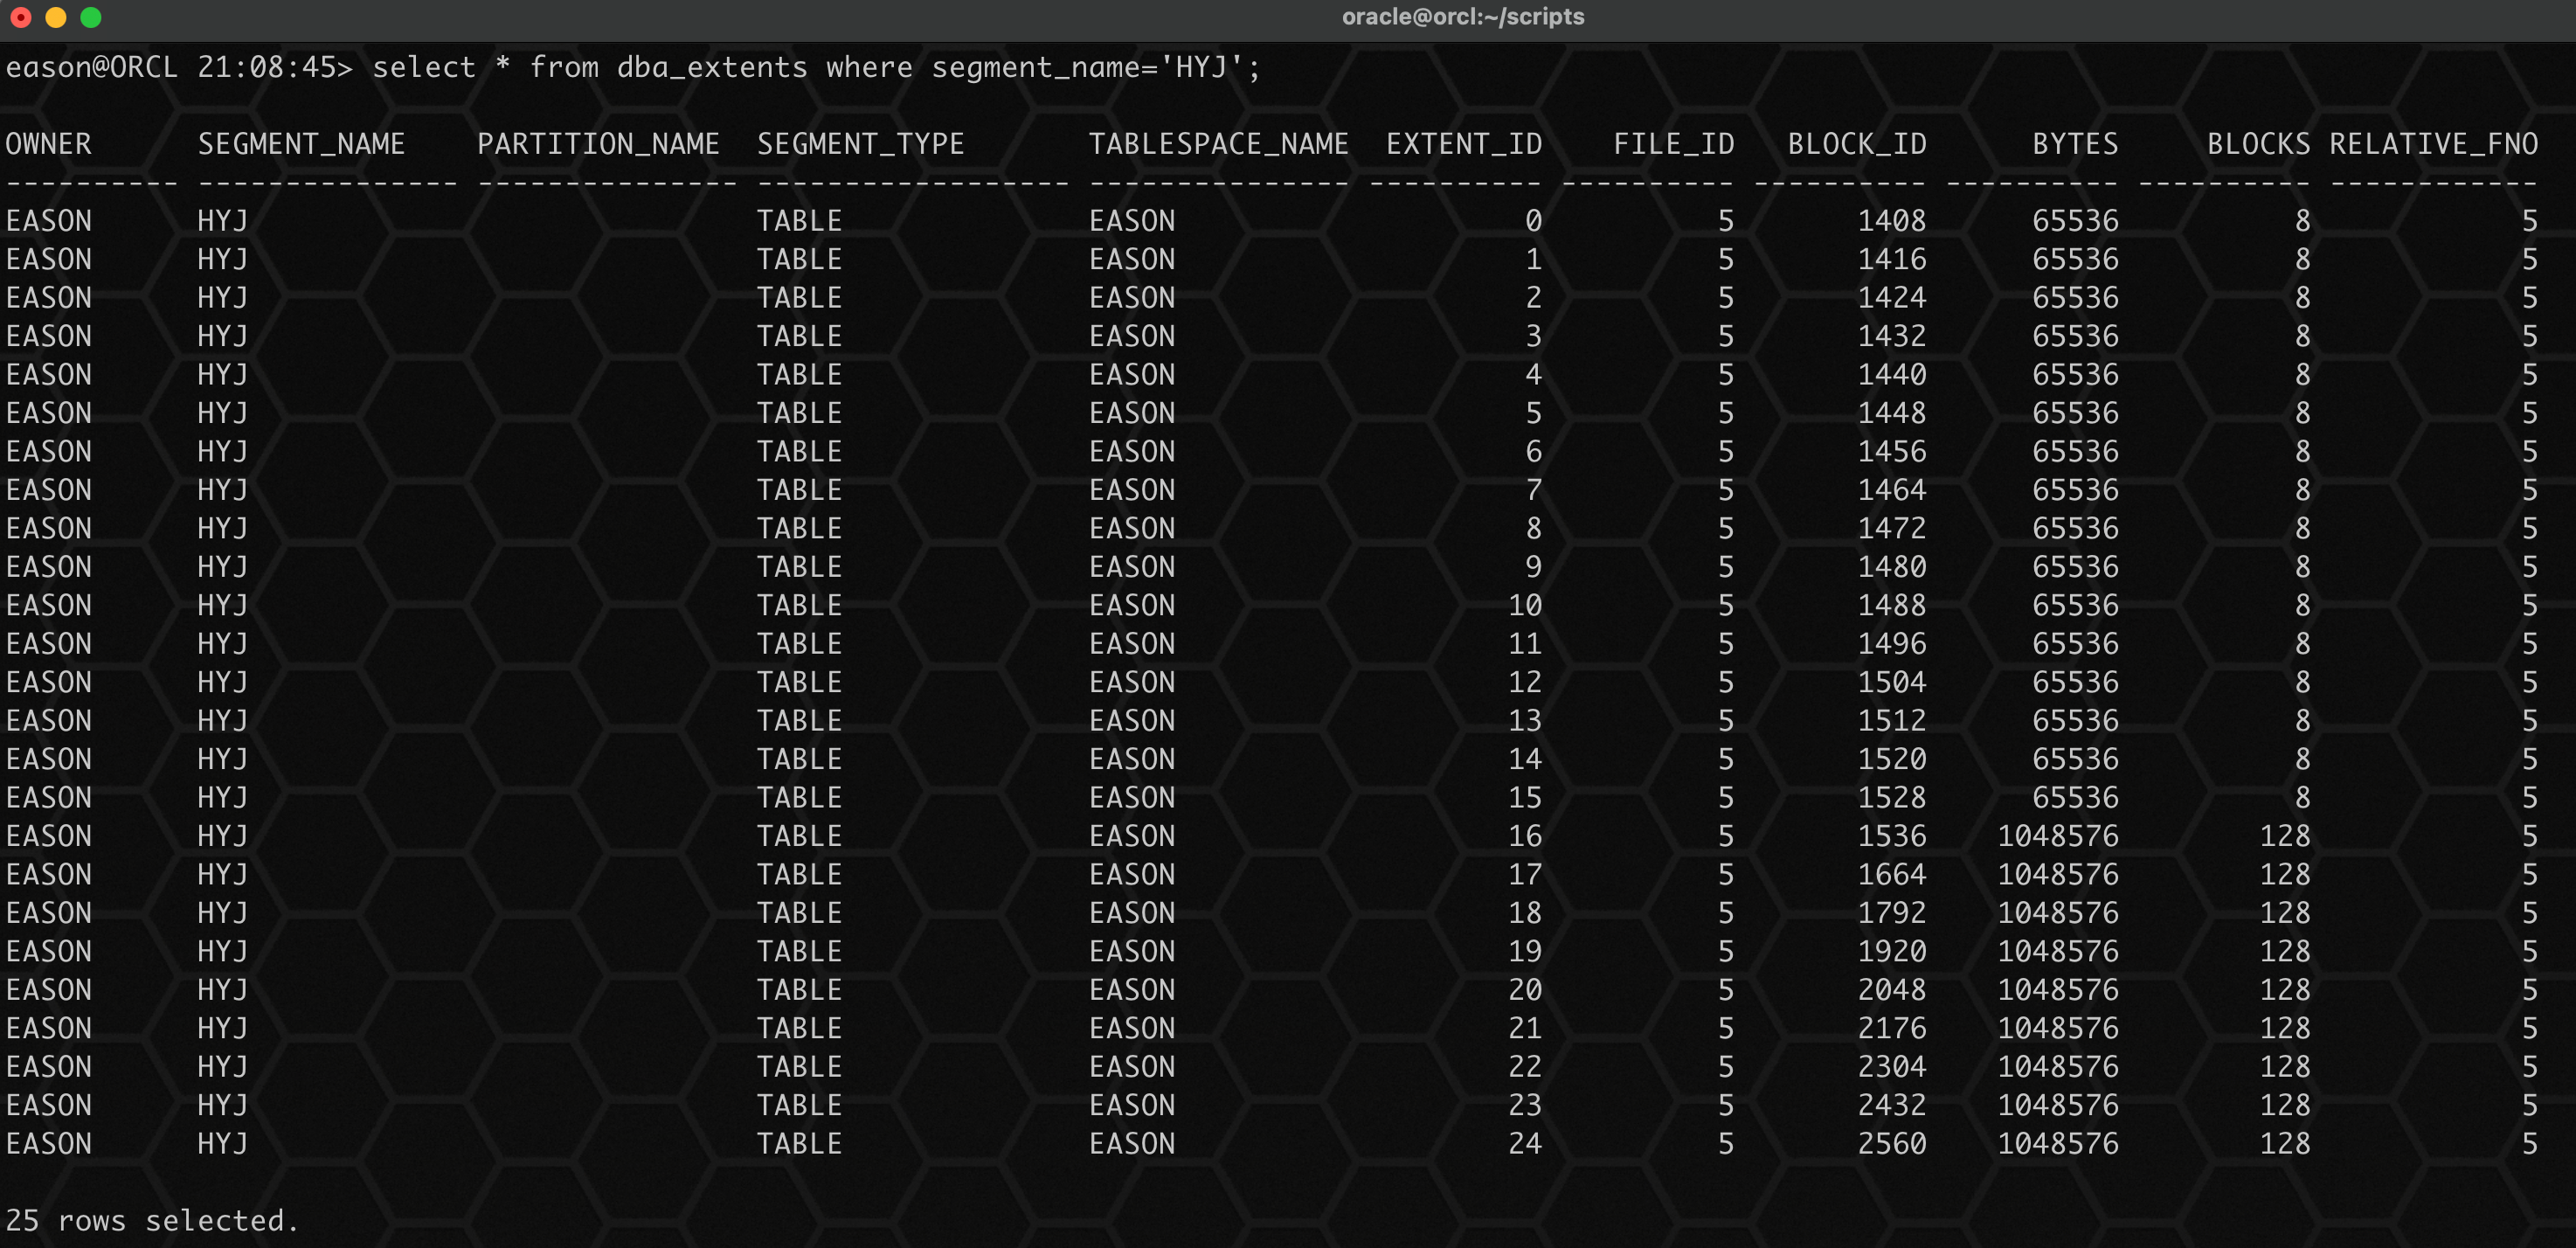Click block ID value 1408
Image resolution: width=2576 pixels, height=1248 pixels.
click(x=1891, y=221)
